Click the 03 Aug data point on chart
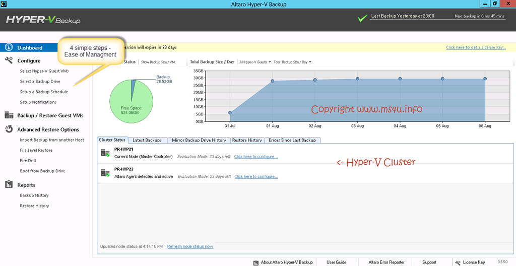 357,79
